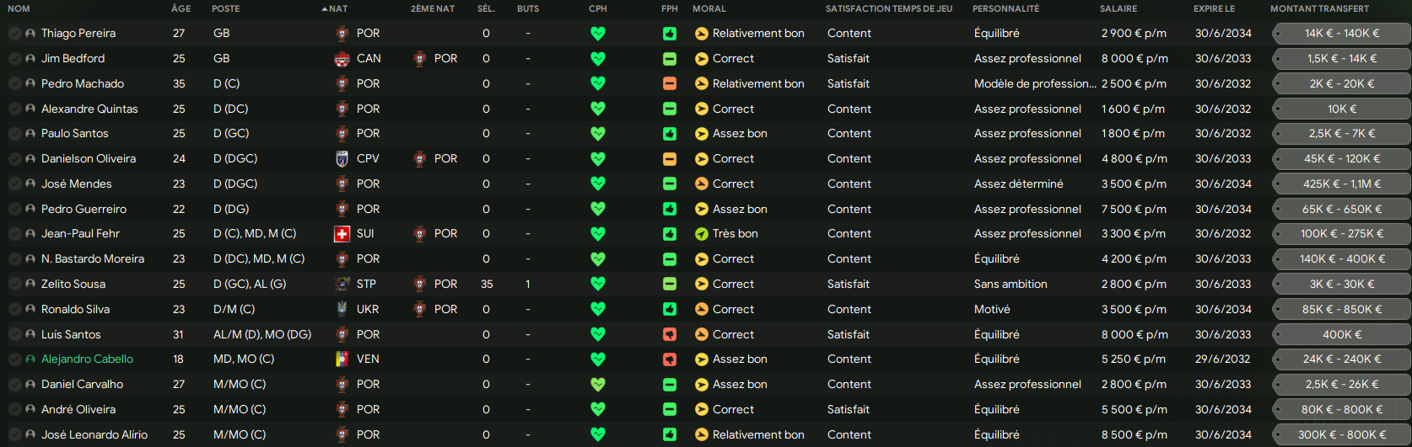The image size is (1412, 447).
Task: Click Jean-Paul Fehr's Swiss flag icon
Action: 342,234
